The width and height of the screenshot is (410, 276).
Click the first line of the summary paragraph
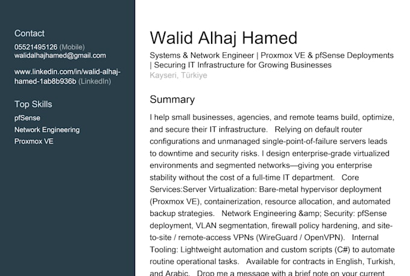tap(272, 117)
